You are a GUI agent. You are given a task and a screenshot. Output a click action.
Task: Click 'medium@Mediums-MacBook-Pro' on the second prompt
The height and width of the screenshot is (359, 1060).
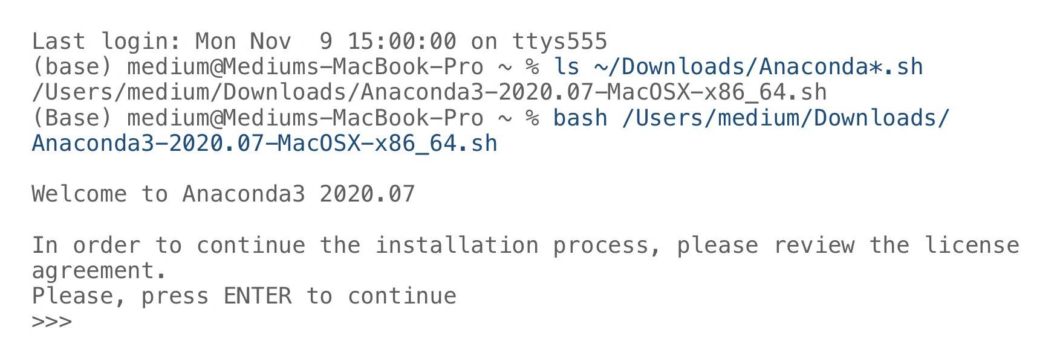click(305, 118)
